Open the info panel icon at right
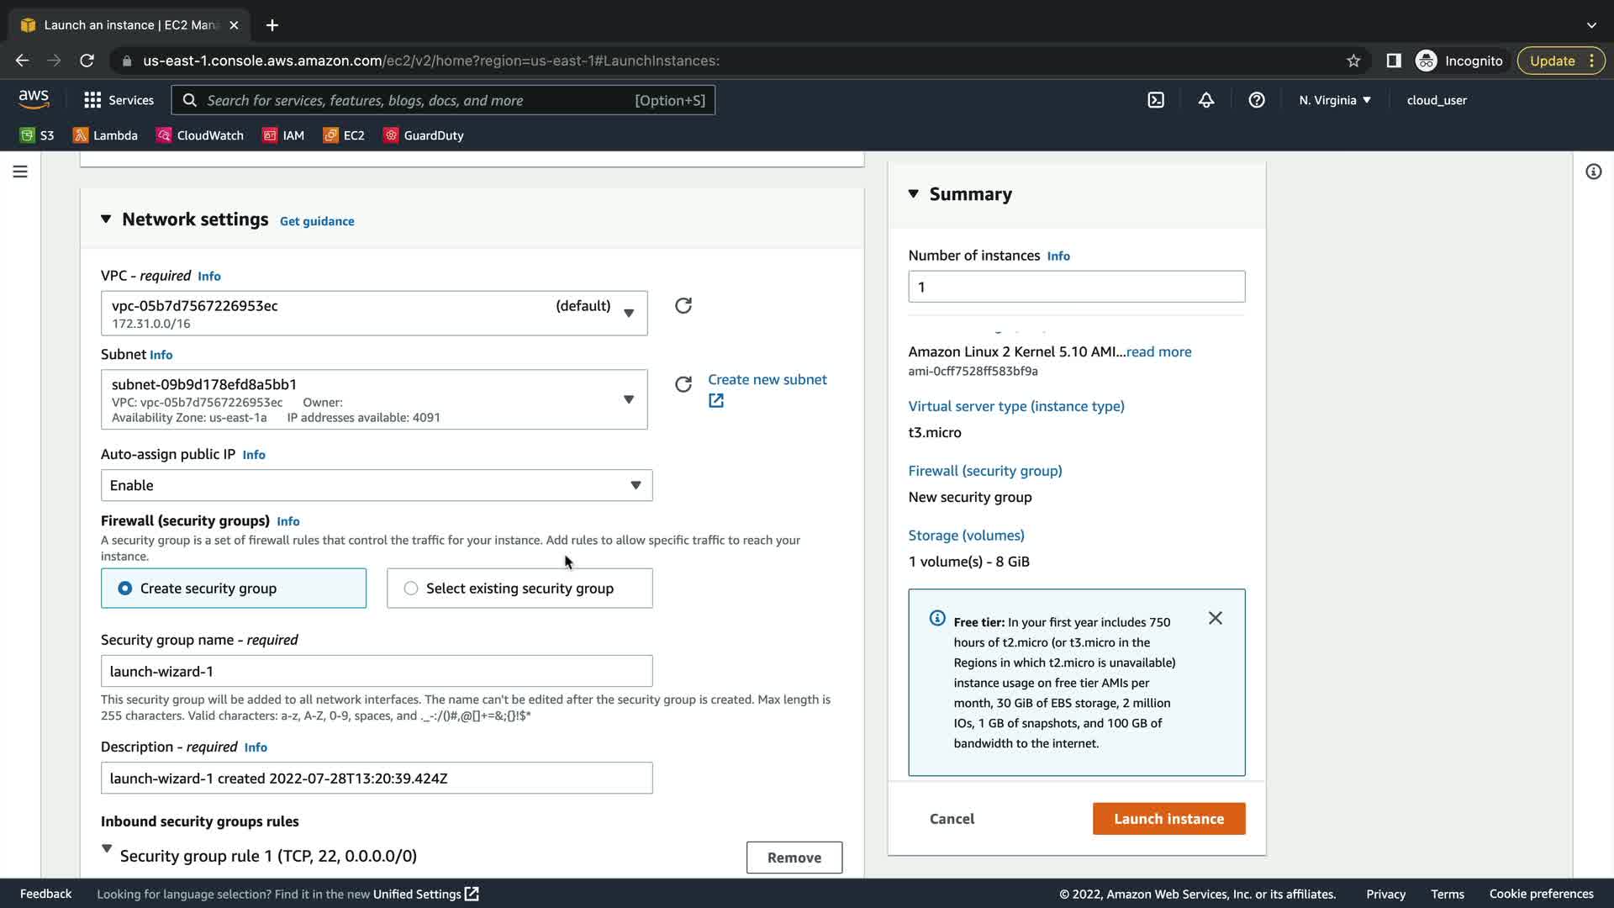 [1593, 172]
